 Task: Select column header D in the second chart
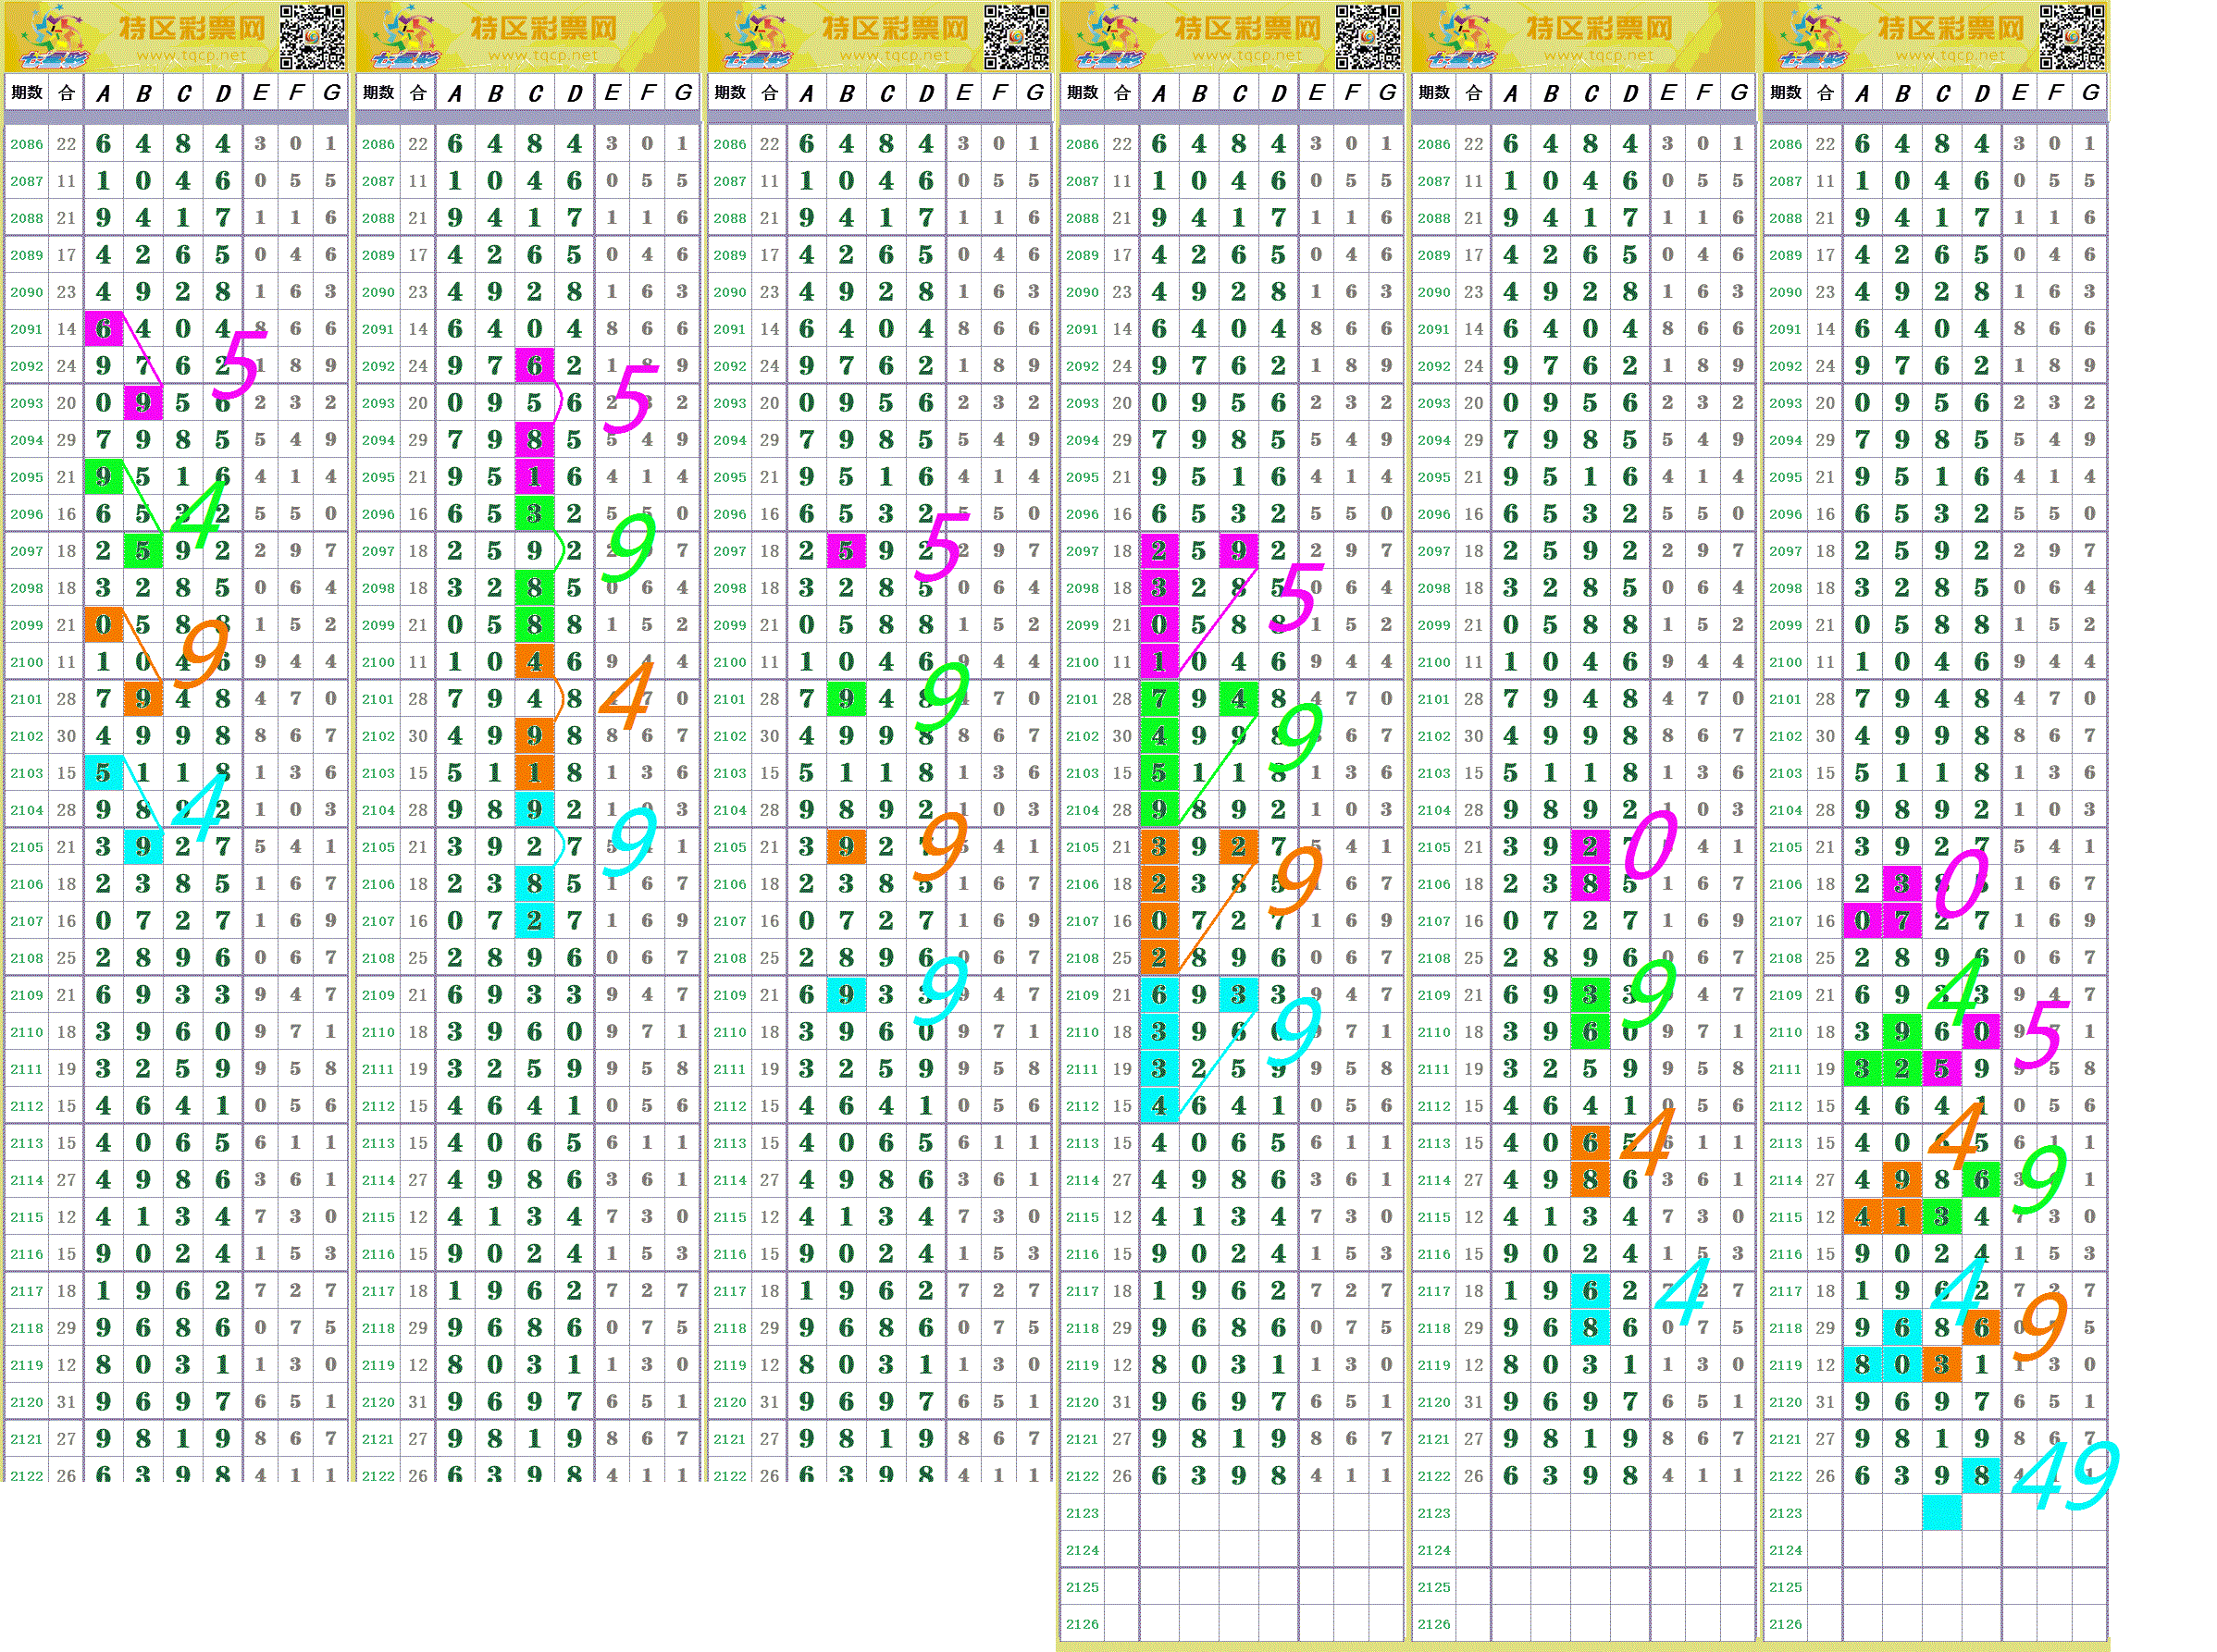(x=575, y=94)
